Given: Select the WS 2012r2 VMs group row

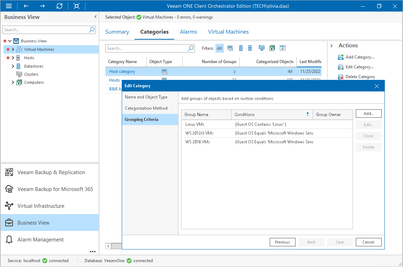Looking at the screenshot, I should (x=267, y=133).
